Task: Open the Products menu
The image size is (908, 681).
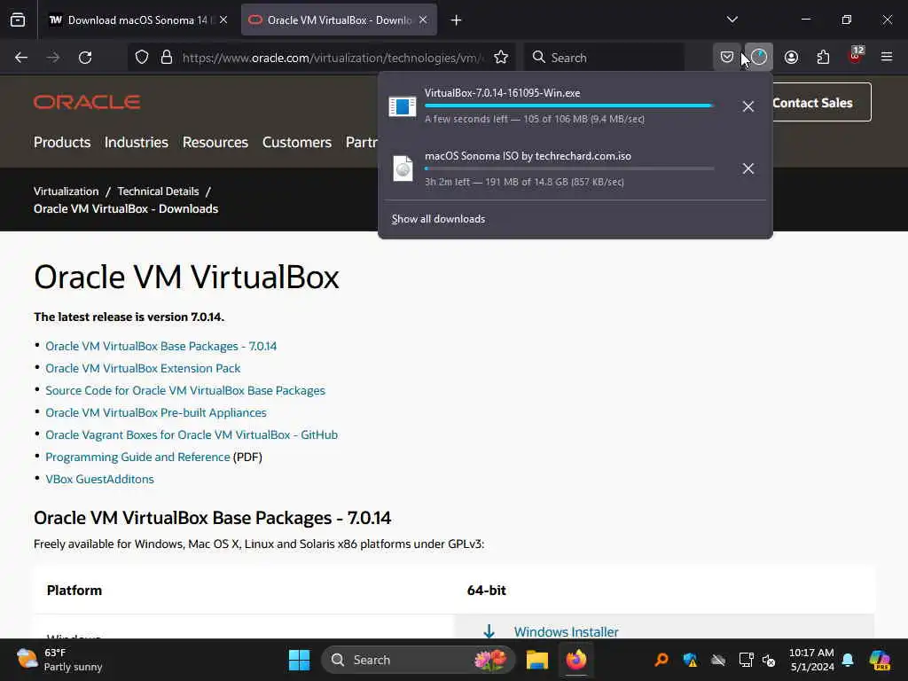Action: click(x=62, y=142)
